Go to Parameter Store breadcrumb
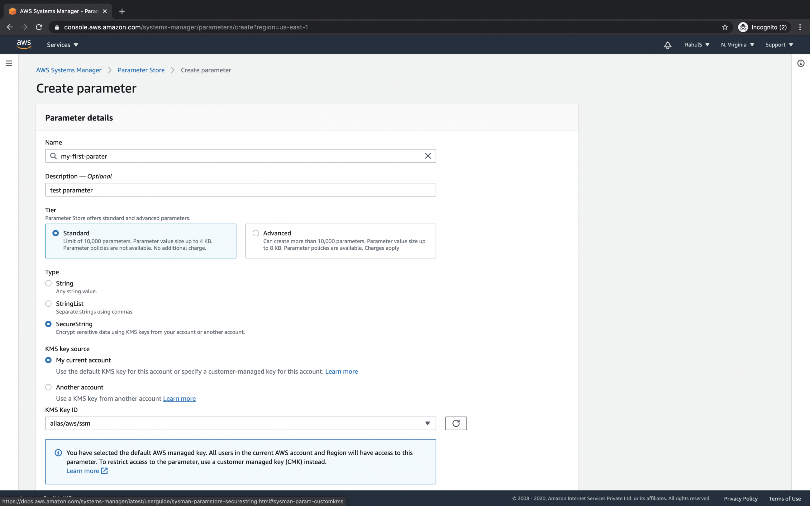The image size is (810, 506). tap(141, 70)
